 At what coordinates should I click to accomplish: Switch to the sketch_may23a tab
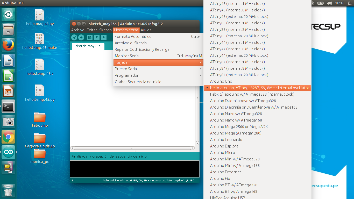88,46
